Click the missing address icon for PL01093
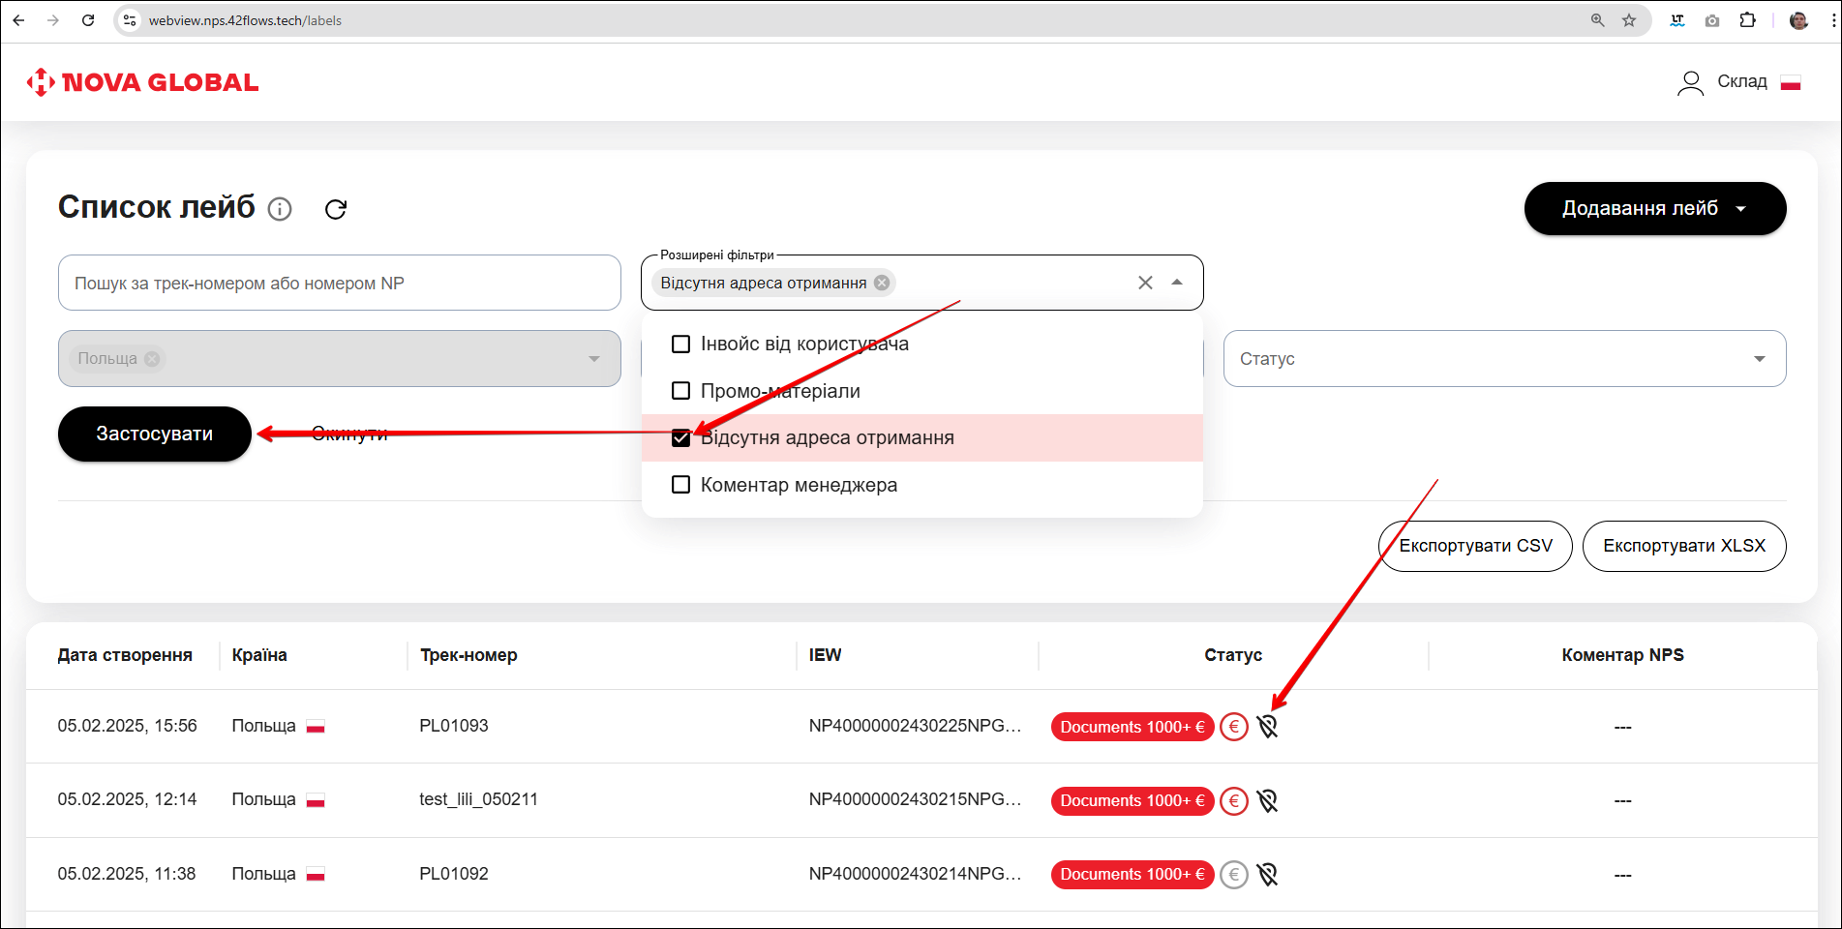 pyautogui.click(x=1267, y=727)
